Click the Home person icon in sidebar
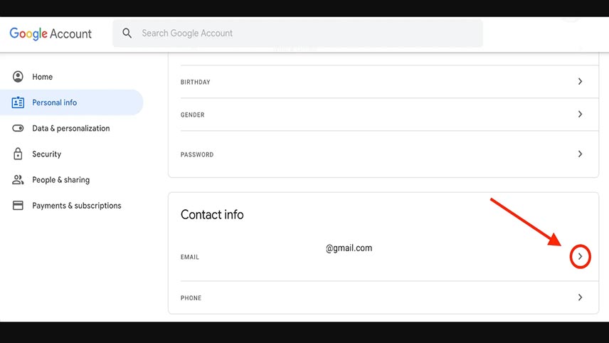609x343 pixels. tap(18, 77)
